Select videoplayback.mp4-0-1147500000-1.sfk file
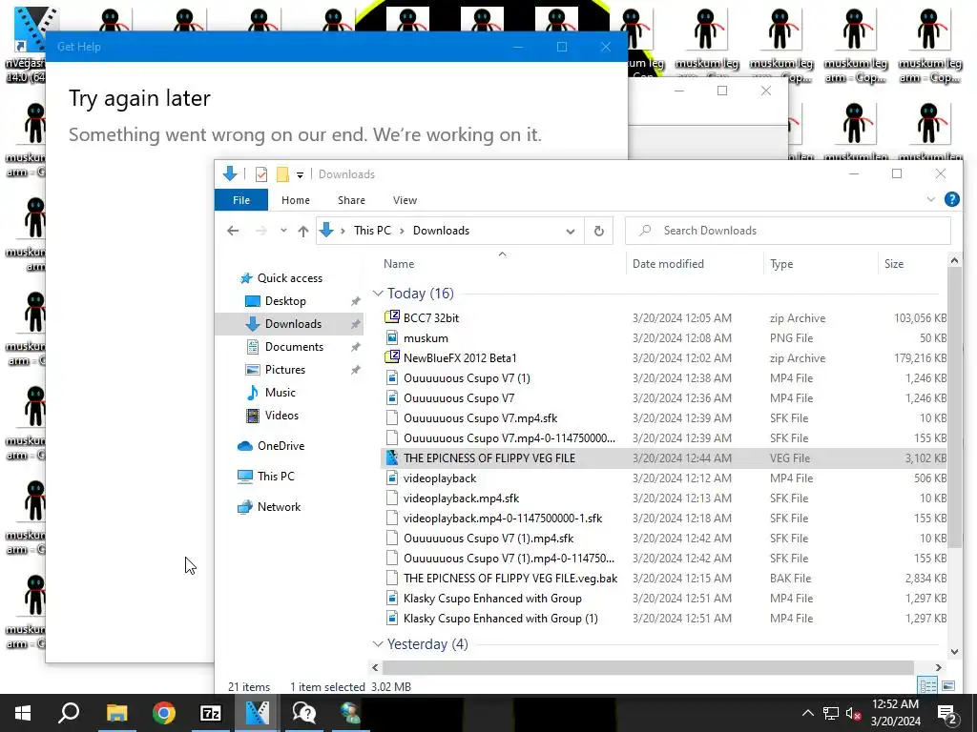Screen dimensions: 977x732 [503, 518]
